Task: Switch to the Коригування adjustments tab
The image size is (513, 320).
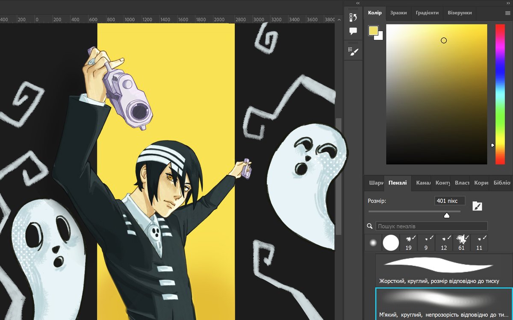Action: (x=481, y=183)
